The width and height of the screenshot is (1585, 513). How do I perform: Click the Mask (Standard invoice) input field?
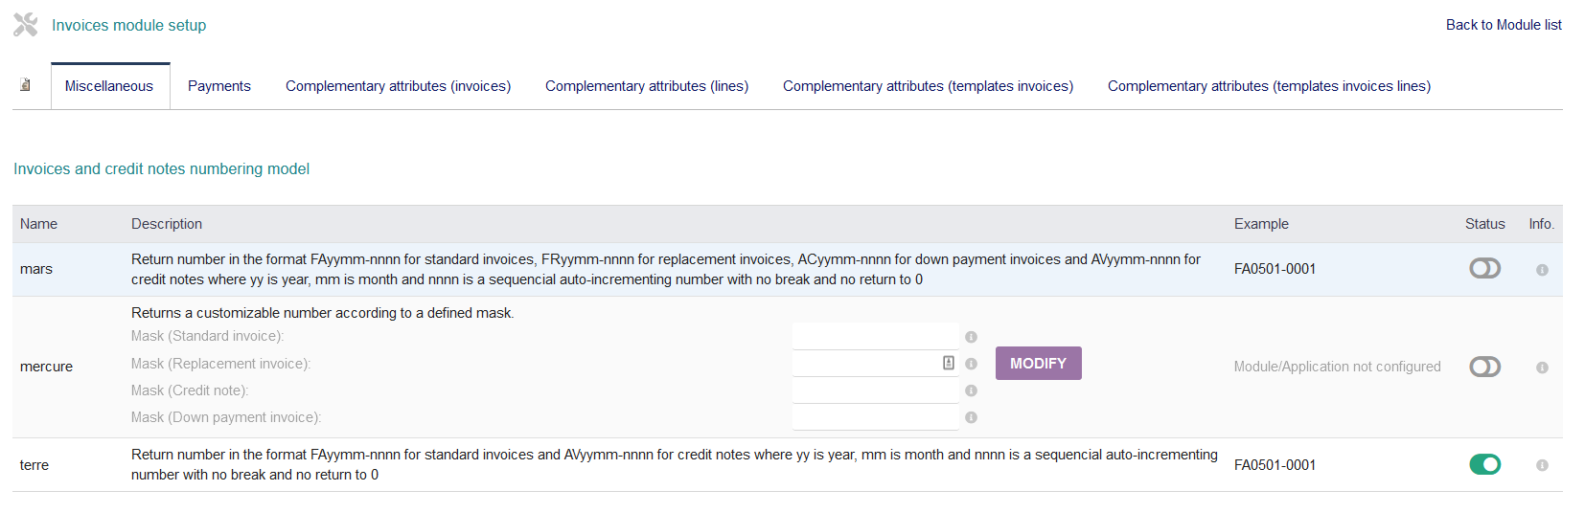click(874, 336)
